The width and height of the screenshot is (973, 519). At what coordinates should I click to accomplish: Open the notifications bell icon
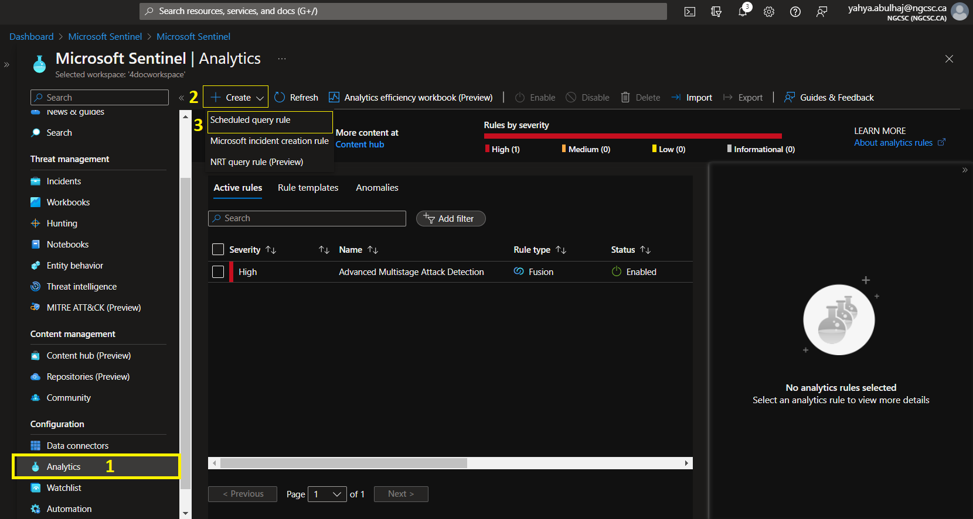point(743,12)
